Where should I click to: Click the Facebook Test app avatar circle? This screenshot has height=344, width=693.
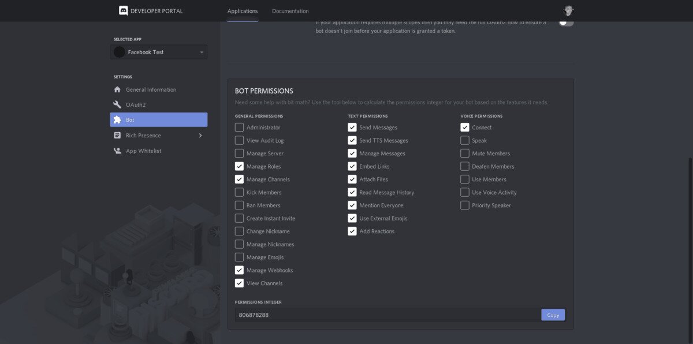coord(120,52)
